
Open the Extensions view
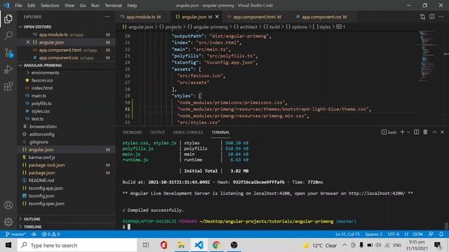pyautogui.click(x=8, y=86)
